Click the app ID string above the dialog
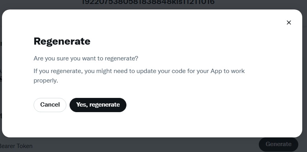Viewport: 307px width, 152px height. click(148, 2)
